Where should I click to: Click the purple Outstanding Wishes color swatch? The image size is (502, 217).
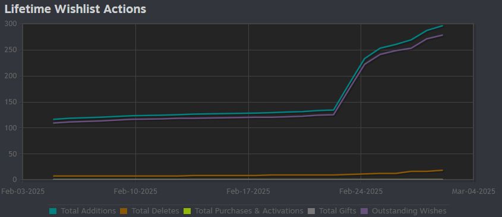(364, 211)
